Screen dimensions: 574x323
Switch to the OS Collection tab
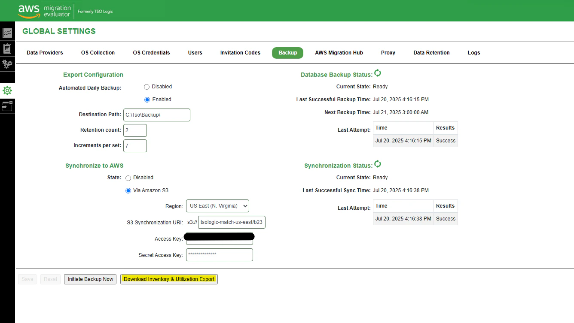coord(98,53)
